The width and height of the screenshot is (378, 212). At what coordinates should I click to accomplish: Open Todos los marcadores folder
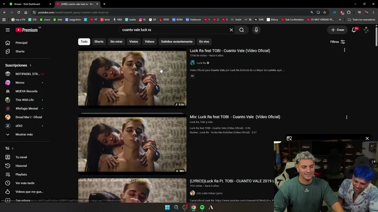tap(362, 20)
